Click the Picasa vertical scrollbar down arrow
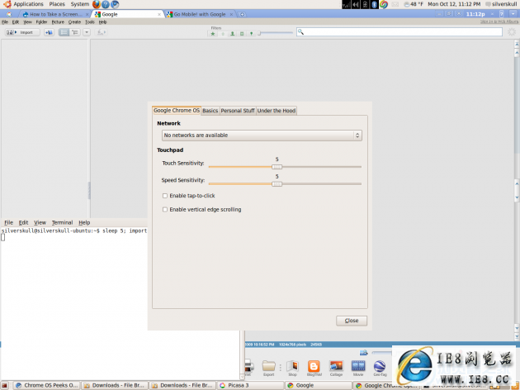Viewport: 520px width, 390px height. click(517, 328)
